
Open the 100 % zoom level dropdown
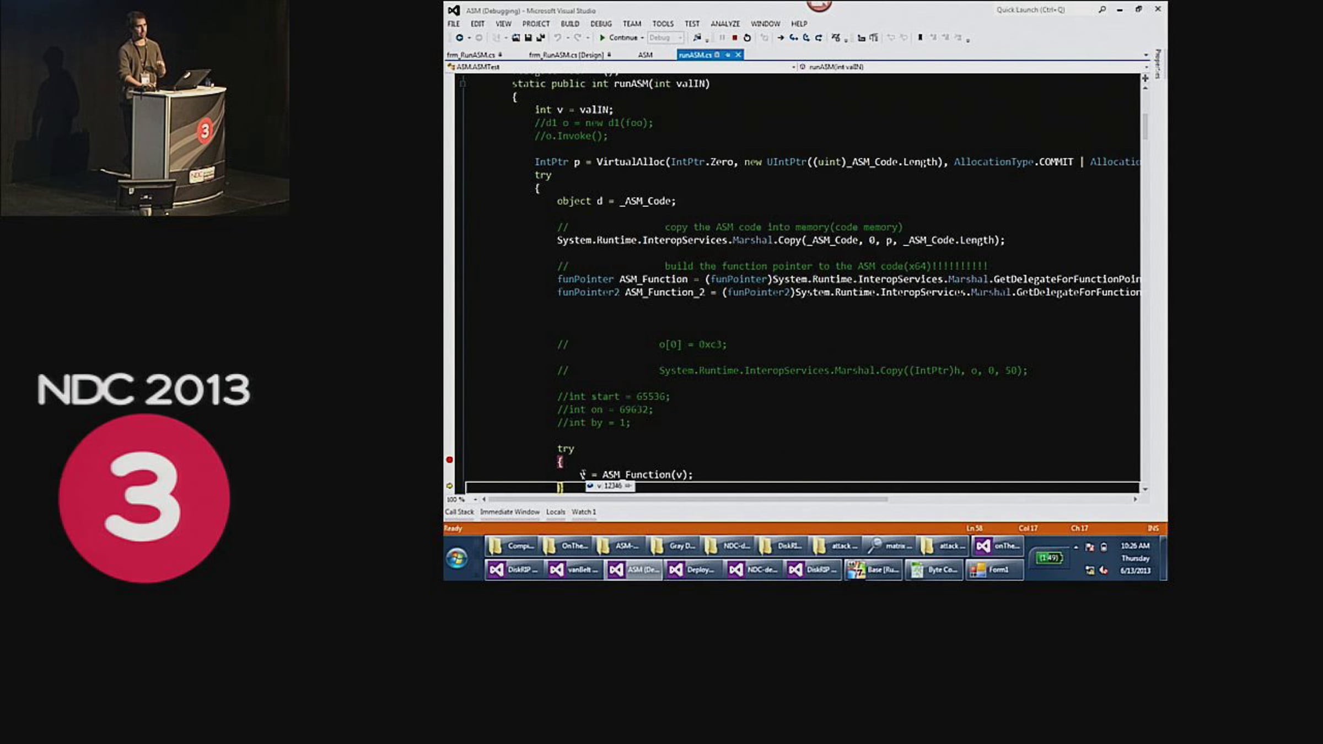click(475, 499)
